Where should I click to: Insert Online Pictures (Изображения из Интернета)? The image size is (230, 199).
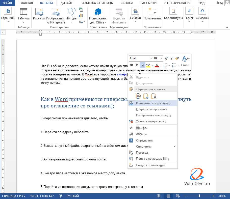pos(56,16)
